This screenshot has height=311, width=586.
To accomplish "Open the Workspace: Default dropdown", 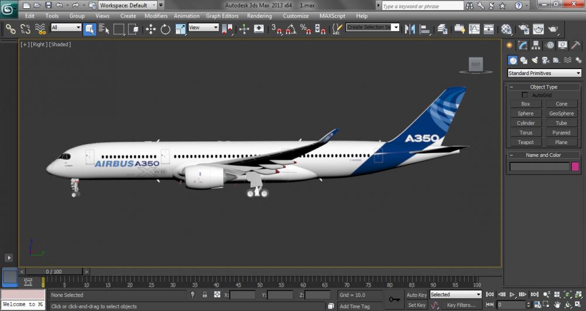I will pyautogui.click(x=127, y=5).
